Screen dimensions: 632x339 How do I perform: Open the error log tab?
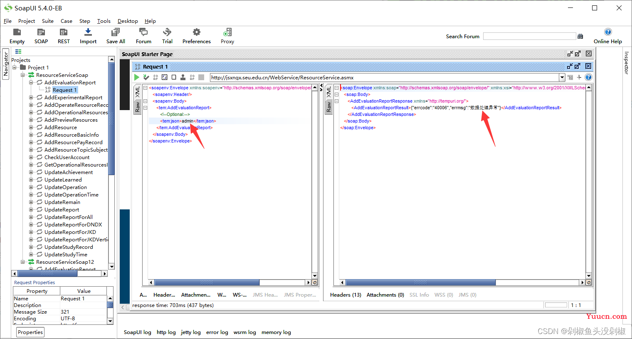pyautogui.click(x=217, y=332)
